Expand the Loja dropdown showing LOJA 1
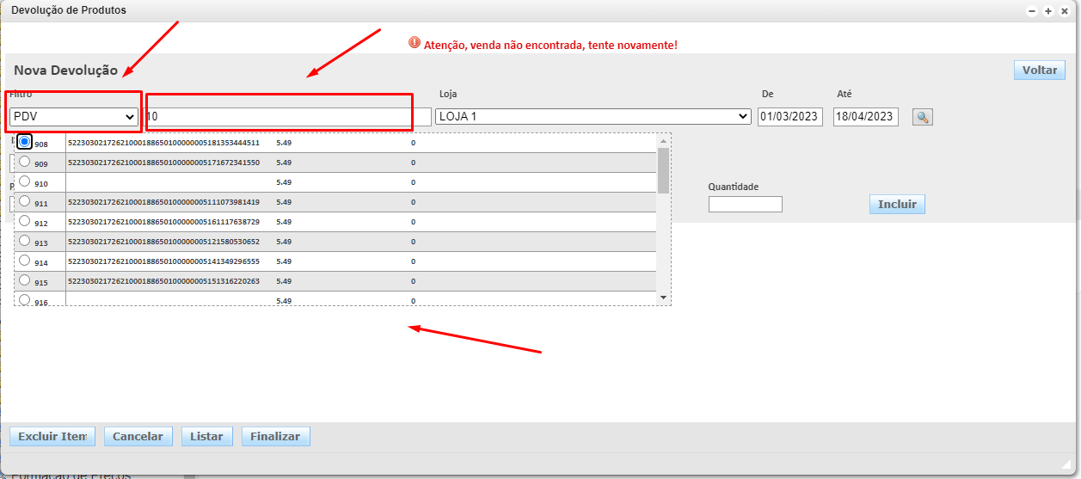 pos(593,116)
